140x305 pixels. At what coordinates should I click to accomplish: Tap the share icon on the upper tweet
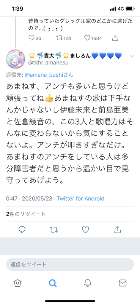click(115, 38)
